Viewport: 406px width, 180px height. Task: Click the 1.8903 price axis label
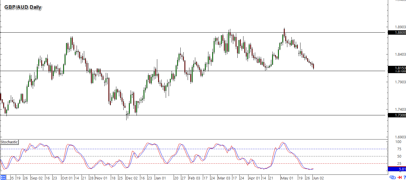tap(400, 27)
